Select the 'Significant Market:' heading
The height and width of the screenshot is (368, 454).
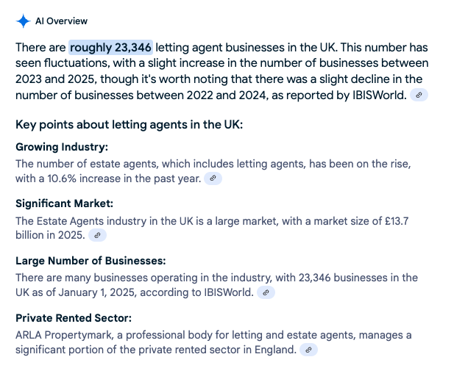(64, 203)
